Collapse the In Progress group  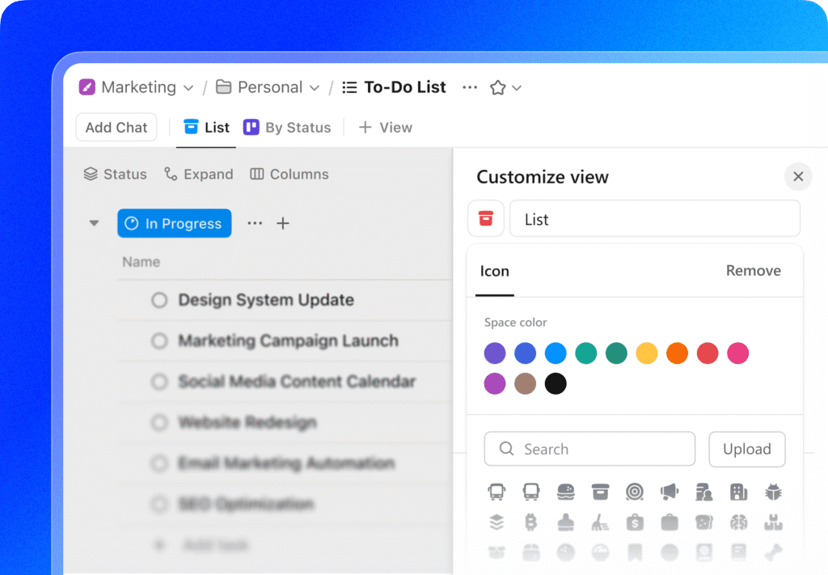95,223
